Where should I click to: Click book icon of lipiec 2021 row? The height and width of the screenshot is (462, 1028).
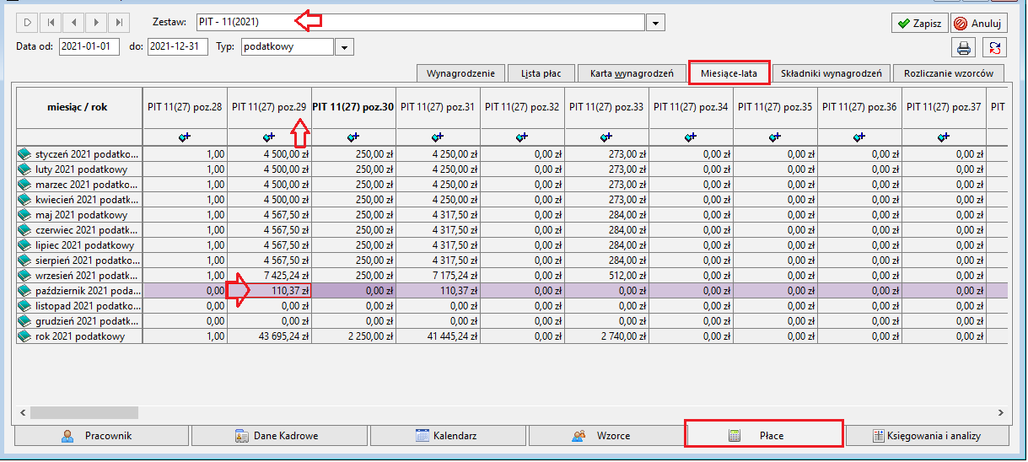point(25,245)
